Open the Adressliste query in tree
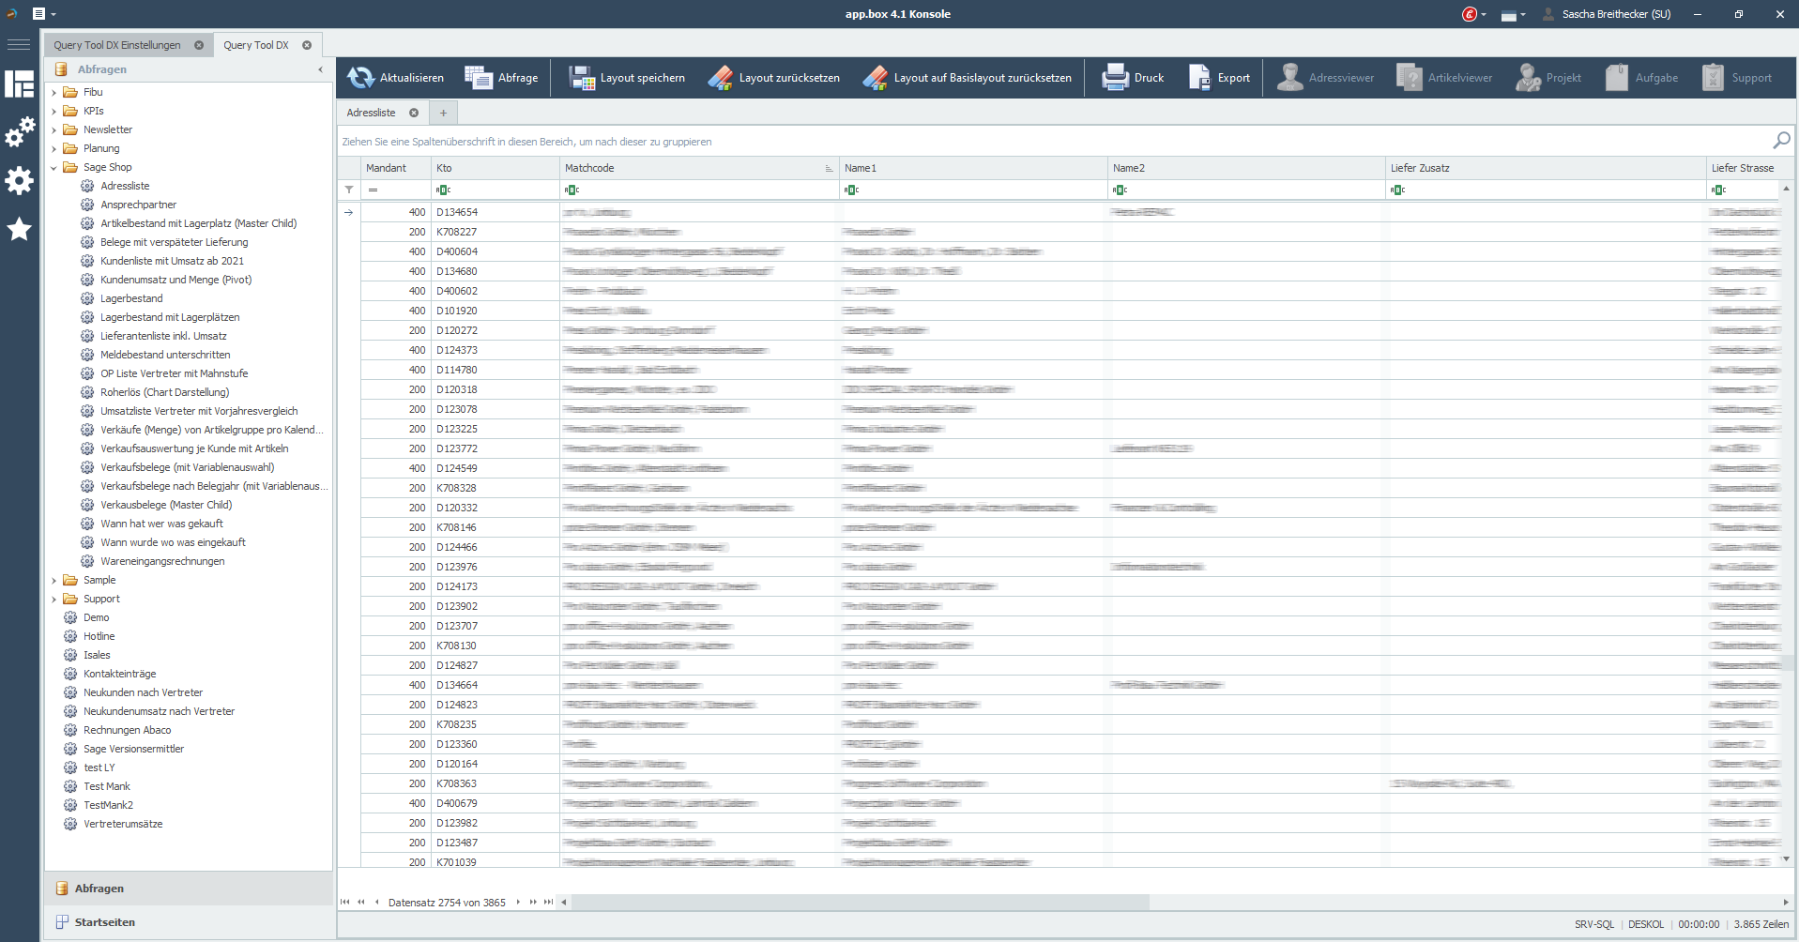 [125, 186]
